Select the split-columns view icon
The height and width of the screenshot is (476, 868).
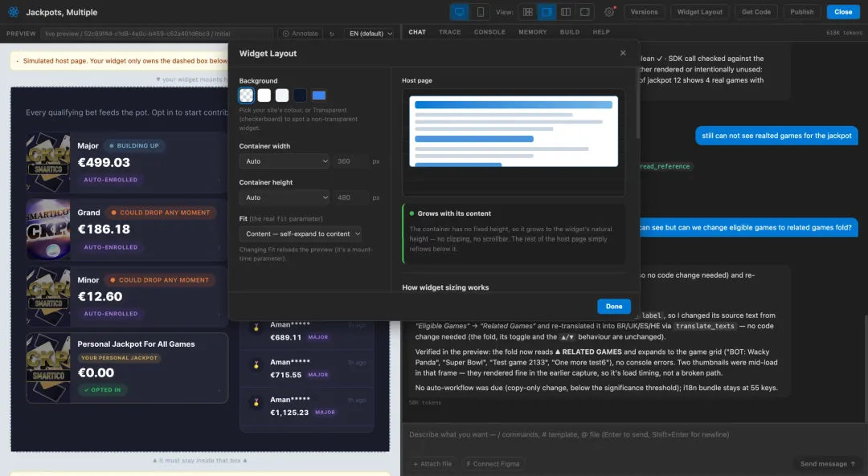pos(565,11)
